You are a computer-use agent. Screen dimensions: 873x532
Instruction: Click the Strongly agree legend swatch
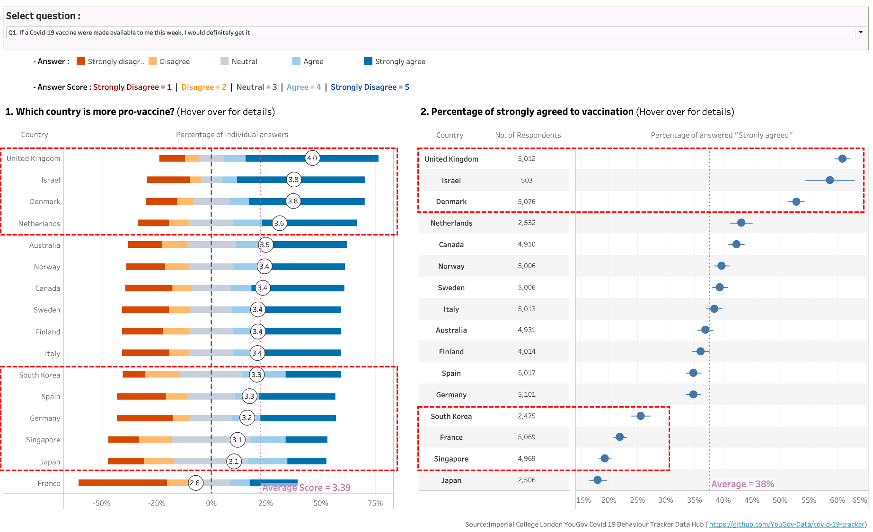coord(368,61)
